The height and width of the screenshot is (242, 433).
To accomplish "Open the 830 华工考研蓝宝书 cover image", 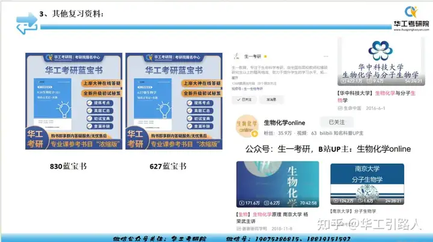I will pos(74,101).
